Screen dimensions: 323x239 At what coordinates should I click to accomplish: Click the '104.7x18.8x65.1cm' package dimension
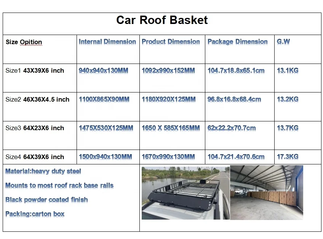(236, 71)
